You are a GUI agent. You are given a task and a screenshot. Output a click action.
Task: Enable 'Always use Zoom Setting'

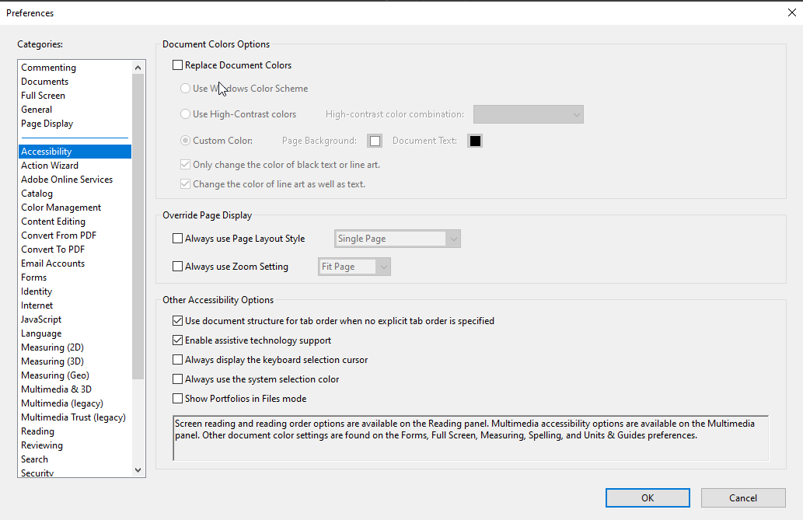pyautogui.click(x=177, y=267)
